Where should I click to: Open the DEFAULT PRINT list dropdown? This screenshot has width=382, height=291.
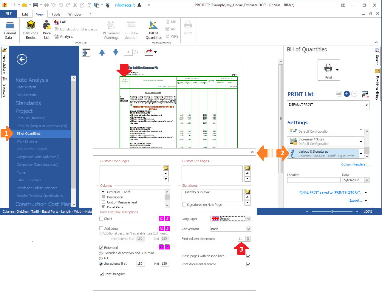pyautogui.click(x=367, y=105)
